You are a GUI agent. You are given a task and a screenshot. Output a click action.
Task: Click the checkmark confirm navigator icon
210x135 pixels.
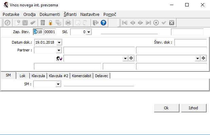coord(164,23)
